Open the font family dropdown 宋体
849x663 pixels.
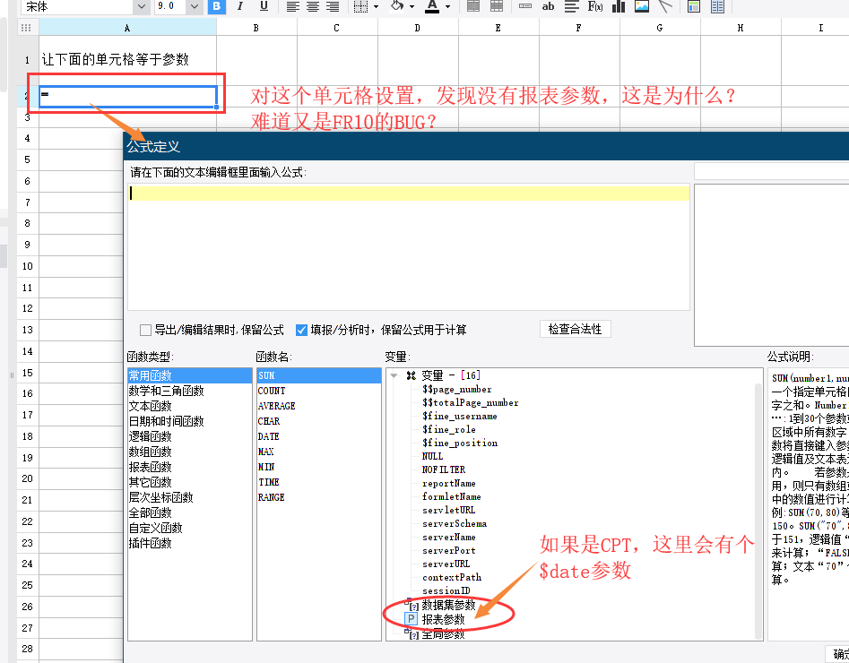coord(142,6)
